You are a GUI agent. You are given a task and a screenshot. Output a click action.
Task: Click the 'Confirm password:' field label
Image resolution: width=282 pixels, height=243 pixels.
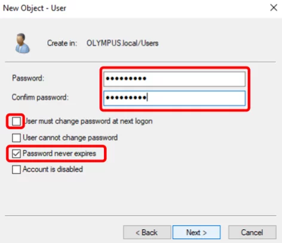[40, 98]
